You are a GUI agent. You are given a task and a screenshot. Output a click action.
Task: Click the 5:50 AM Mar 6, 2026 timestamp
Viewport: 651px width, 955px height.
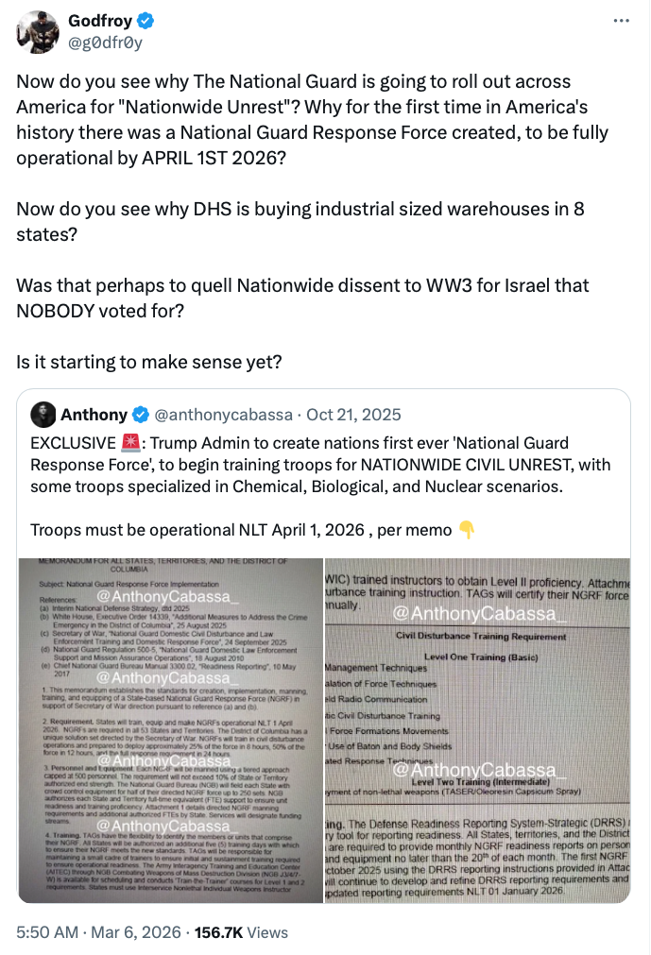[x=98, y=932]
